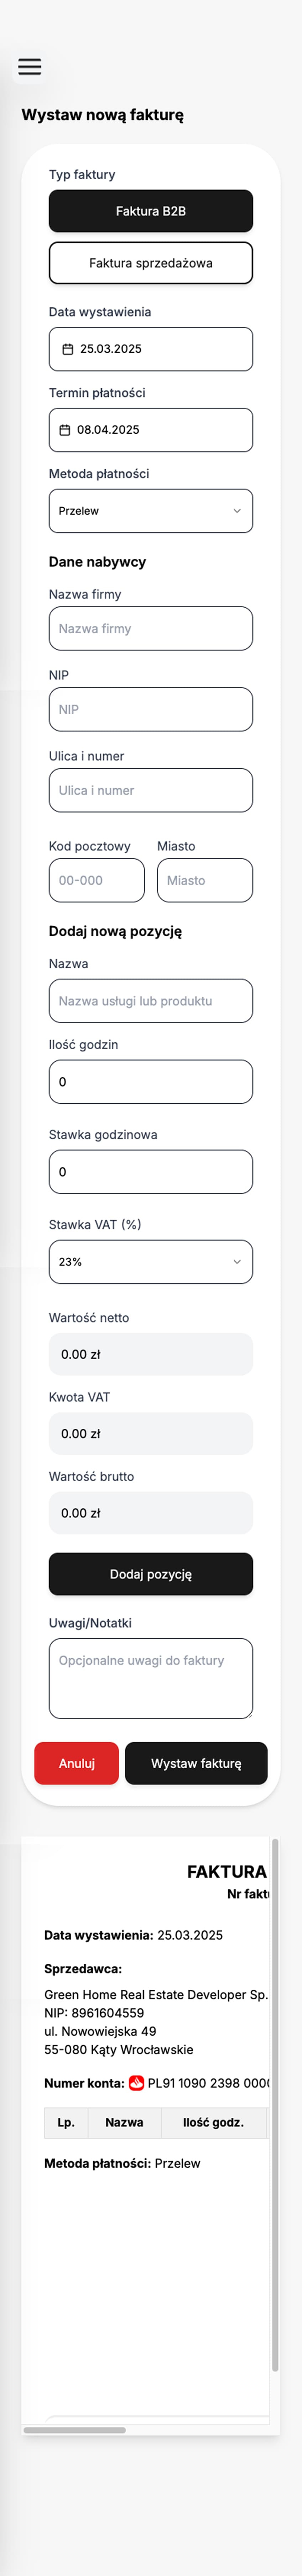Click the Dodaj pozycję button
Viewport: 302px width, 2576px height.
pyautogui.click(x=151, y=1574)
